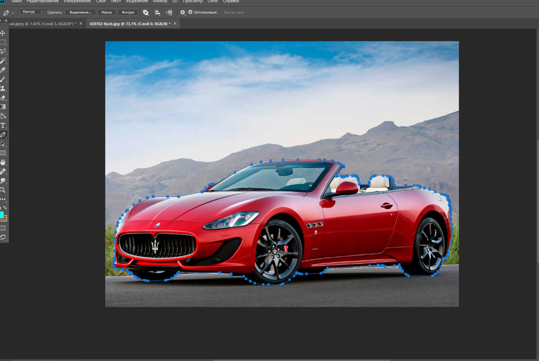This screenshot has width=539, height=361.
Task: Swap foreground and background colors arrows
Action: click(5, 207)
